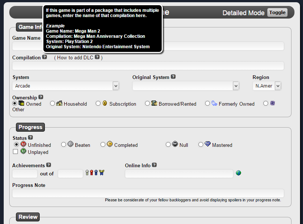Open the Original System help icon
The height and width of the screenshot is (224, 303).
173,76
